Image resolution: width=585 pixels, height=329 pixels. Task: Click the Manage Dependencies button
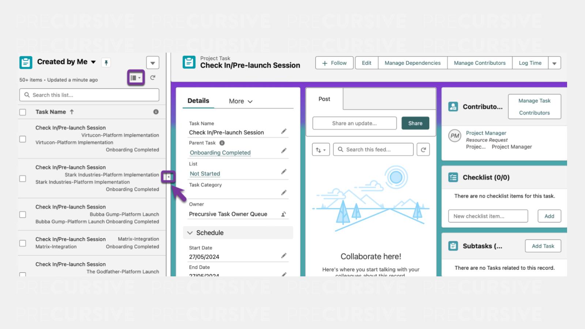point(412,63)
